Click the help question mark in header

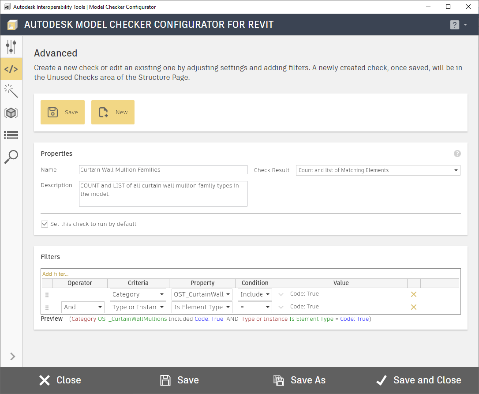click(455, 25)
